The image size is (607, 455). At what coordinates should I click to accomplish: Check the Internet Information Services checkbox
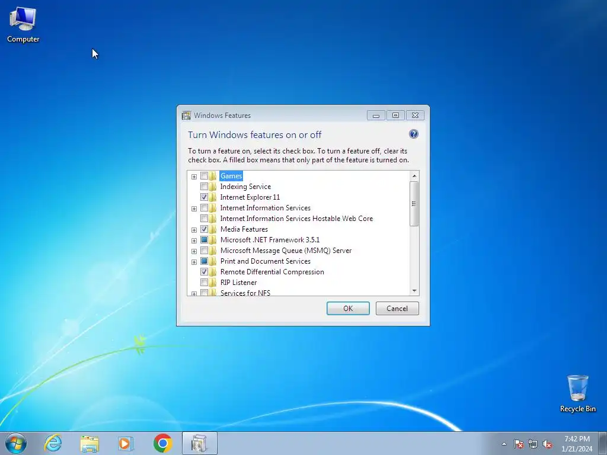point(204,208)
